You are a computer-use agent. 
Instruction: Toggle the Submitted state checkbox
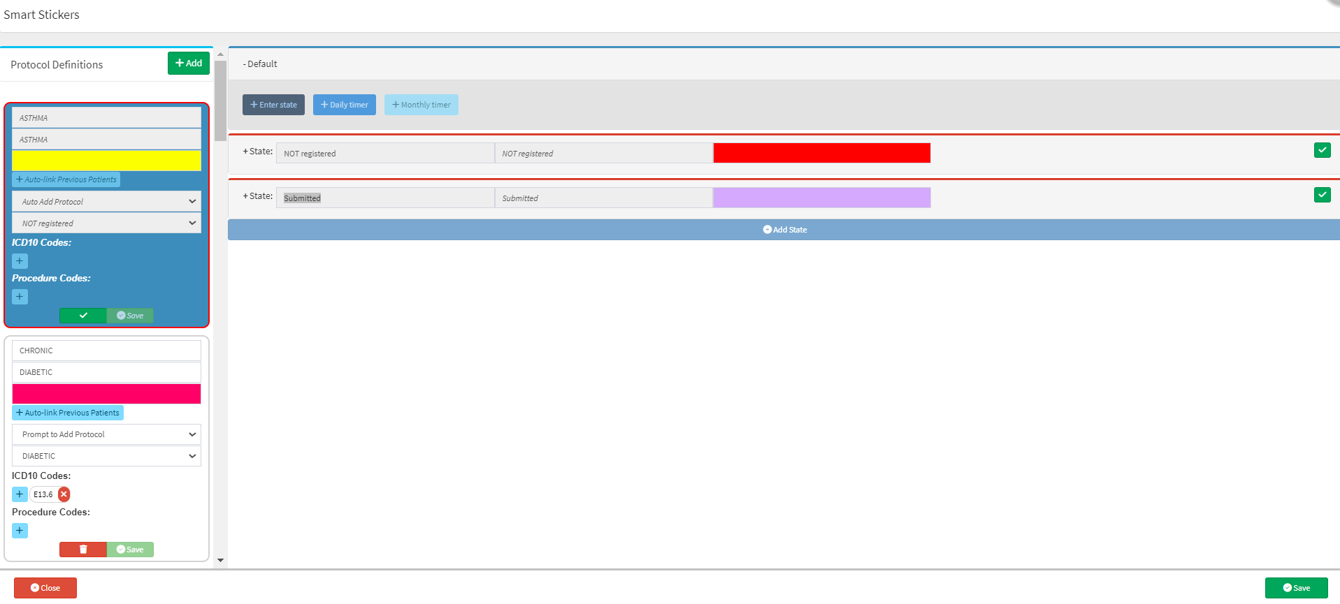point(1323,195)
